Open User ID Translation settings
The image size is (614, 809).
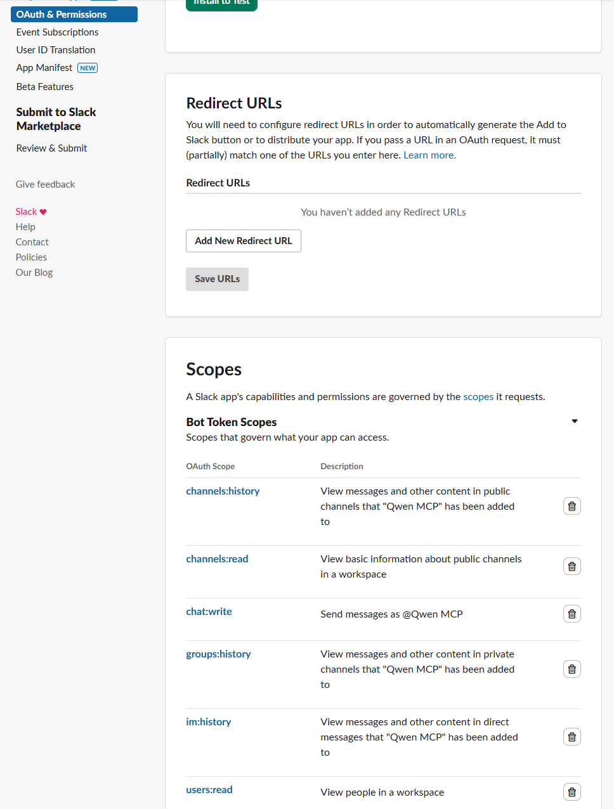56,50
